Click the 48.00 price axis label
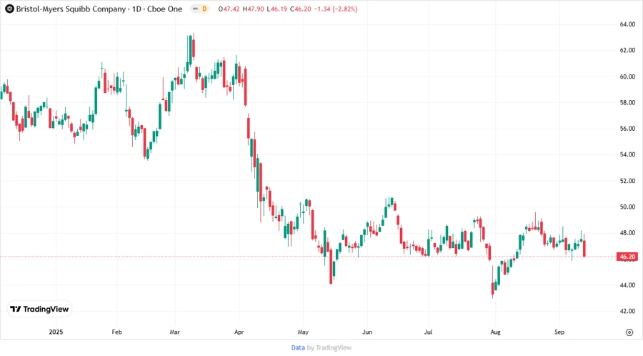This screenshot has width=643, height=356. [x=627, y=233]
